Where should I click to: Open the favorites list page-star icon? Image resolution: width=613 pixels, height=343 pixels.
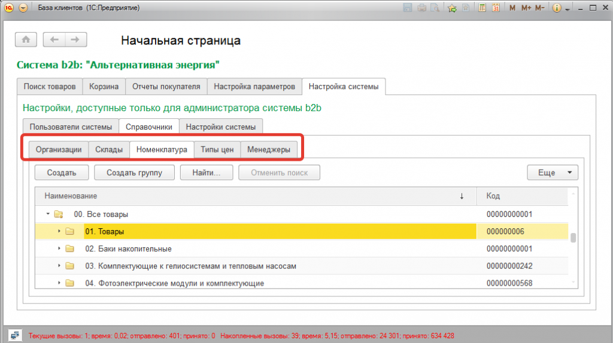466,7
